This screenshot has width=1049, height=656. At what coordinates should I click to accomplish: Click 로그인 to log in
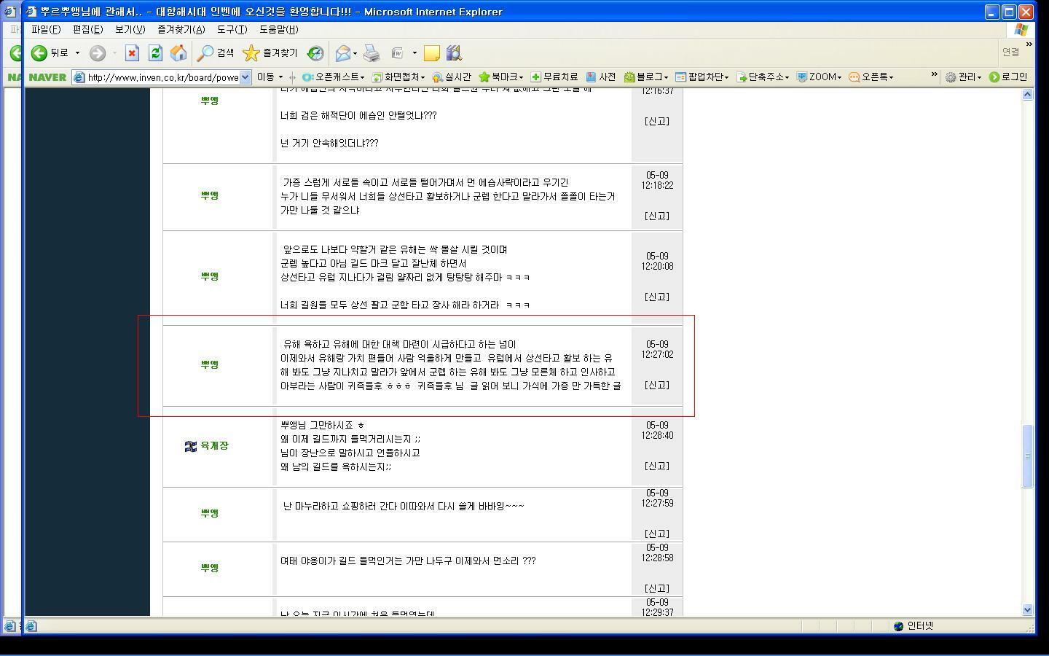1012,77
